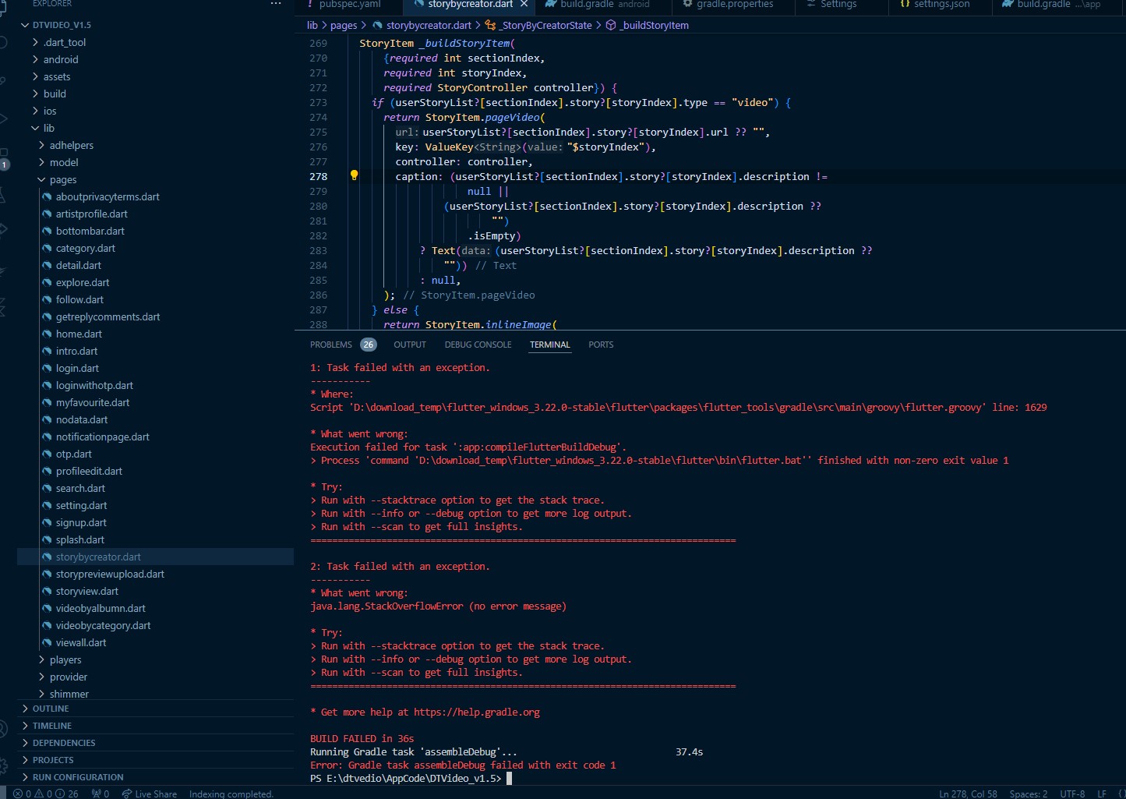
Task: Click the method icon before _buildStoryItem breadcrumb
Action: pyautogui.click(x=611, y=25)
